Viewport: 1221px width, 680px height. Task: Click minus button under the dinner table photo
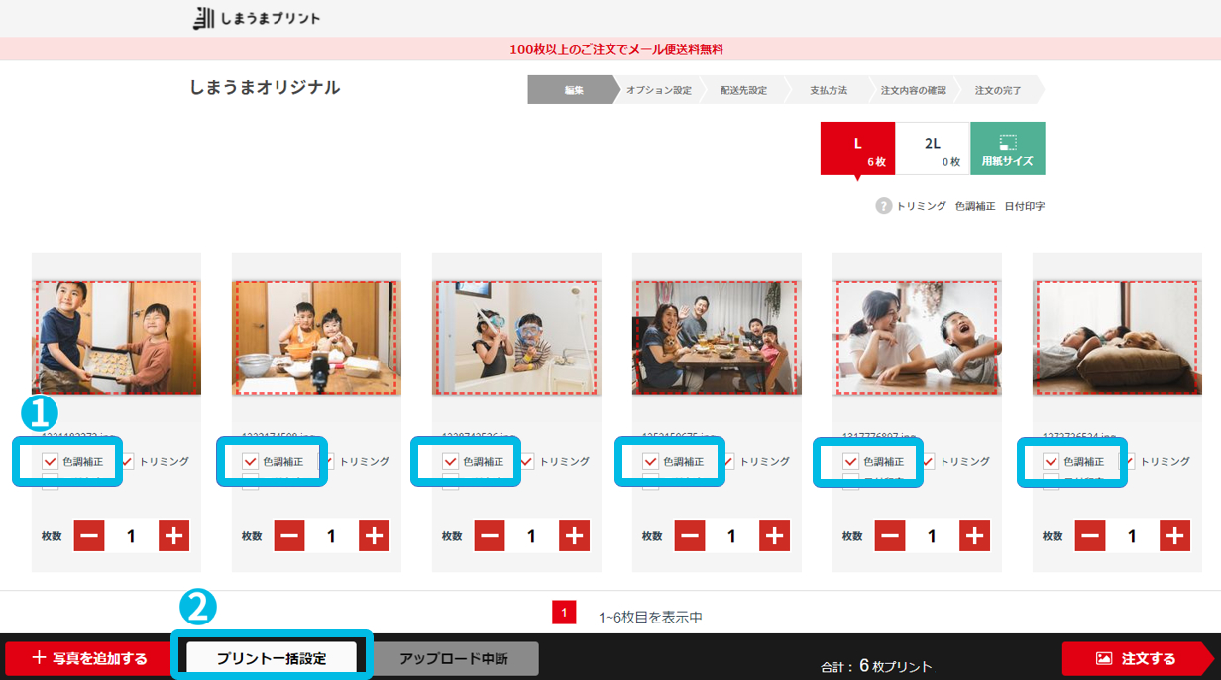coord(690,536)
